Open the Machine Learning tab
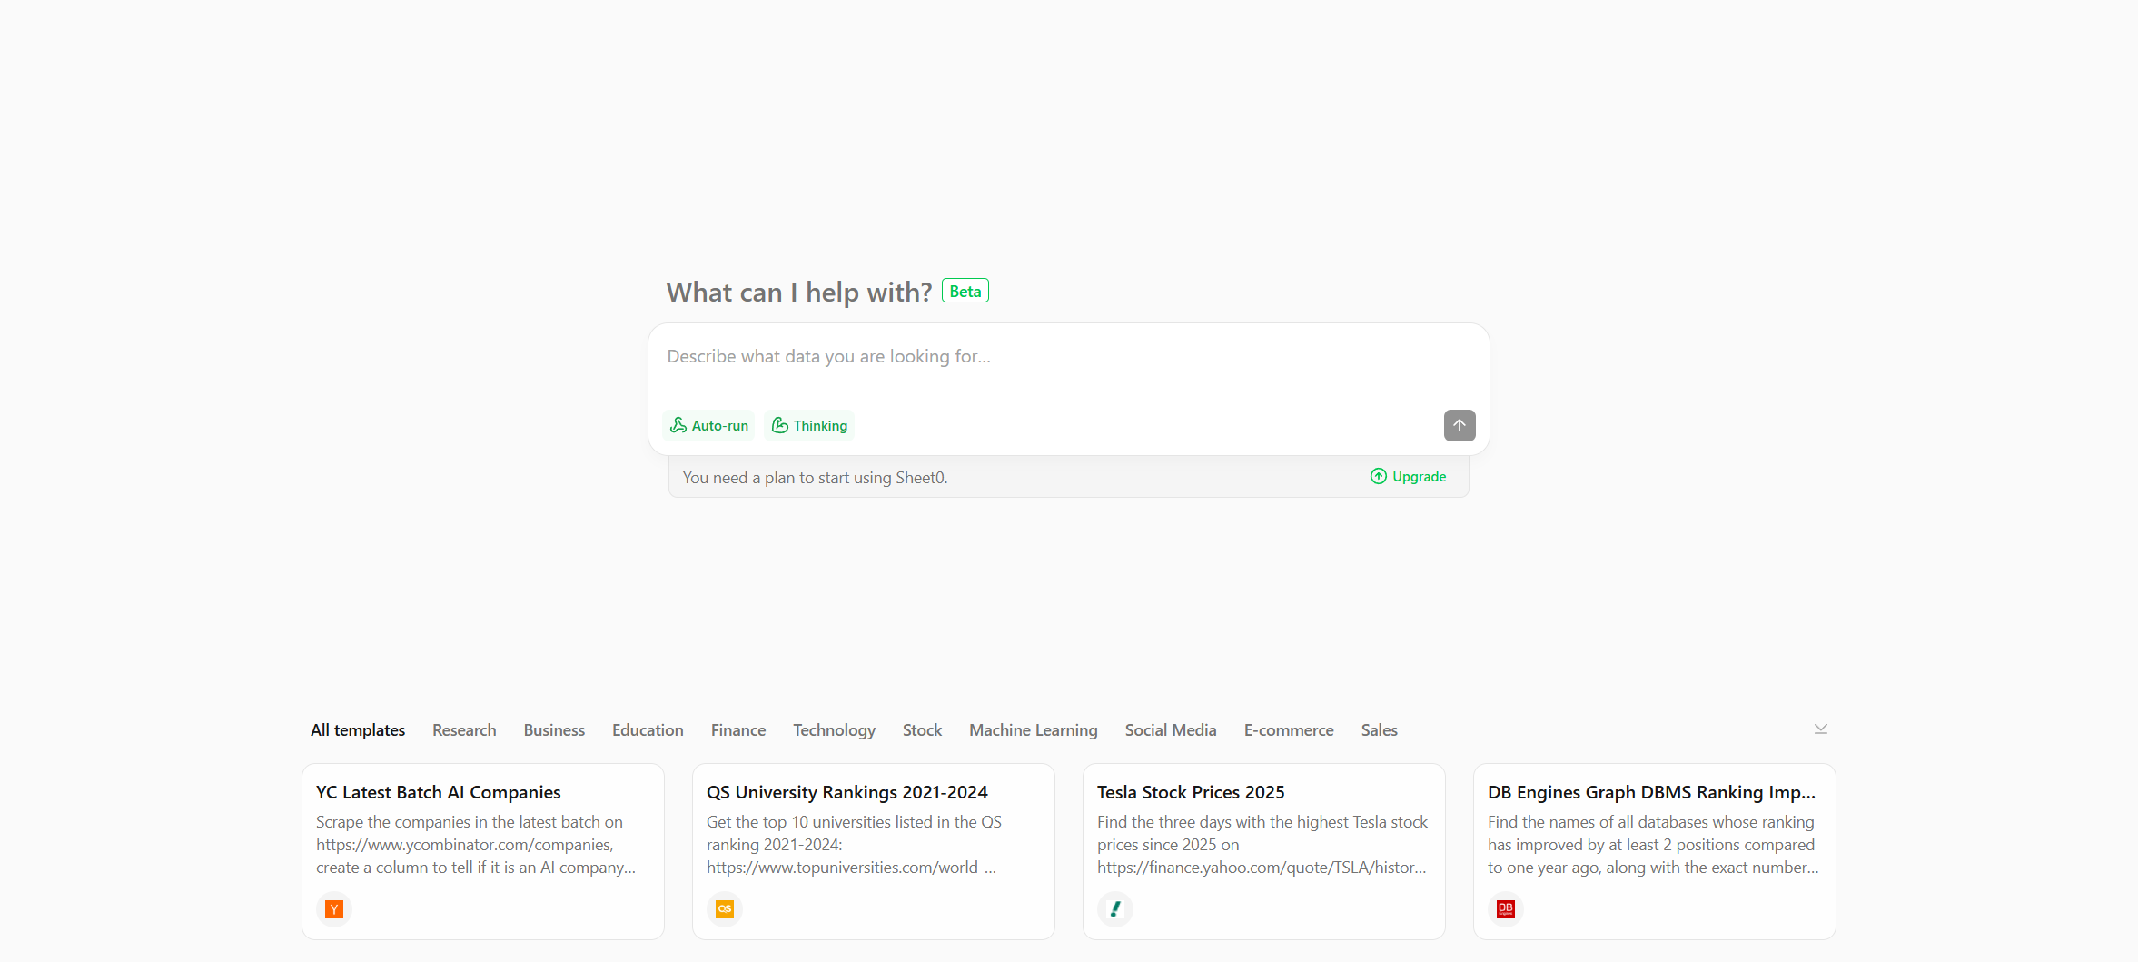The width and height of the screenshot is (2138, 962). (1034, 730)
